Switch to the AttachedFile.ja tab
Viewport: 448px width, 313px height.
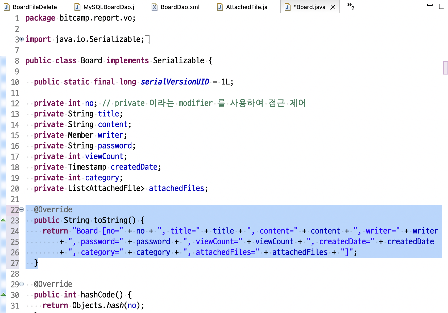pyautogui.click(x=243, y=7)
